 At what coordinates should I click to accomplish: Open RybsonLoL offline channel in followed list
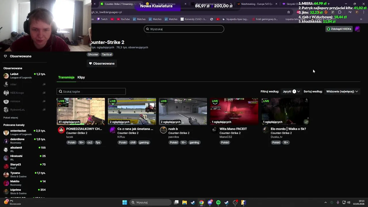24,110
